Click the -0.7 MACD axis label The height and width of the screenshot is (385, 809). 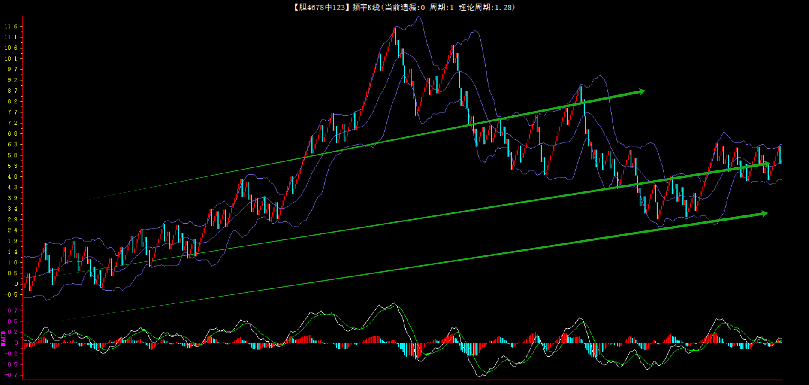12,375
